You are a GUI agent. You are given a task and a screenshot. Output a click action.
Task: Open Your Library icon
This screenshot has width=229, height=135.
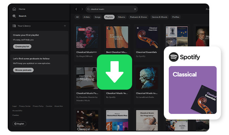click(x=14, y=26)
